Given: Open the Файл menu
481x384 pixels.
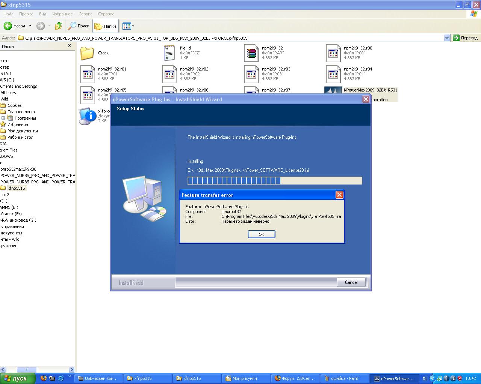Looking at the screenshot, I should pyautogui.click(x=8, y=14).
